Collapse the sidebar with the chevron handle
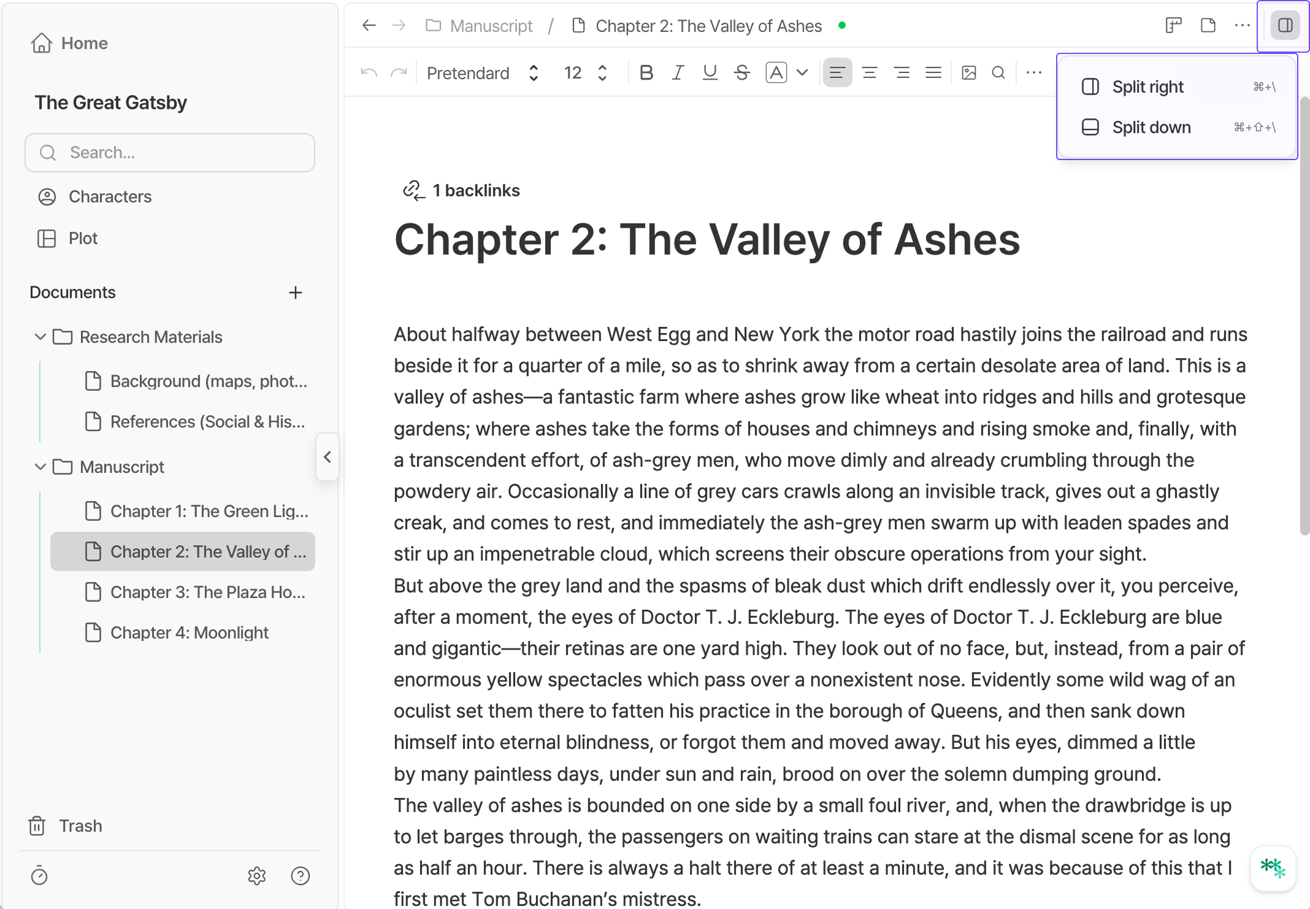This screenshot has width=1310, height=909. click(327, 457)
